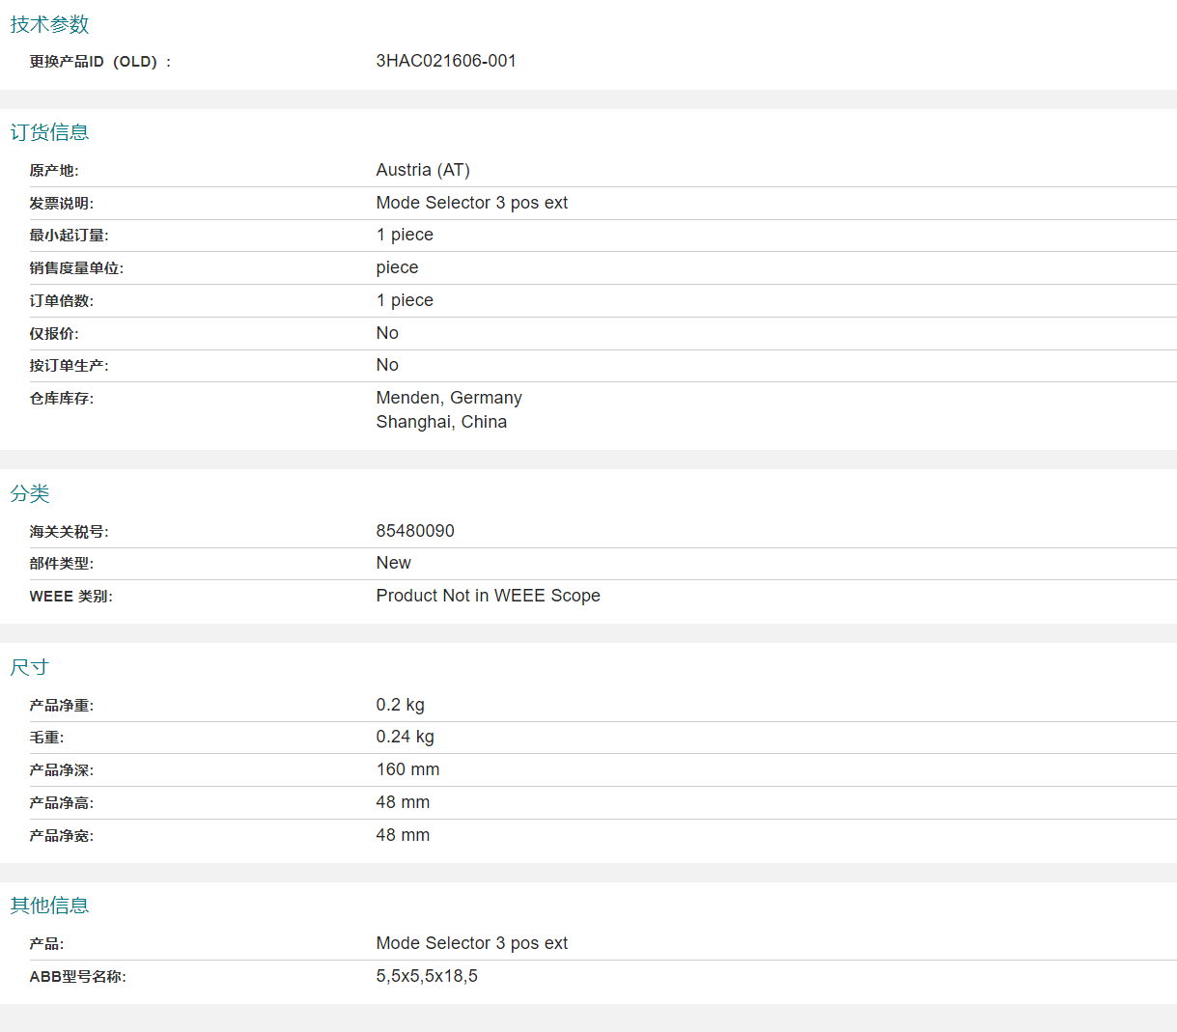
Task: Click the 按订单生产 label
Action: click(69, 366)
